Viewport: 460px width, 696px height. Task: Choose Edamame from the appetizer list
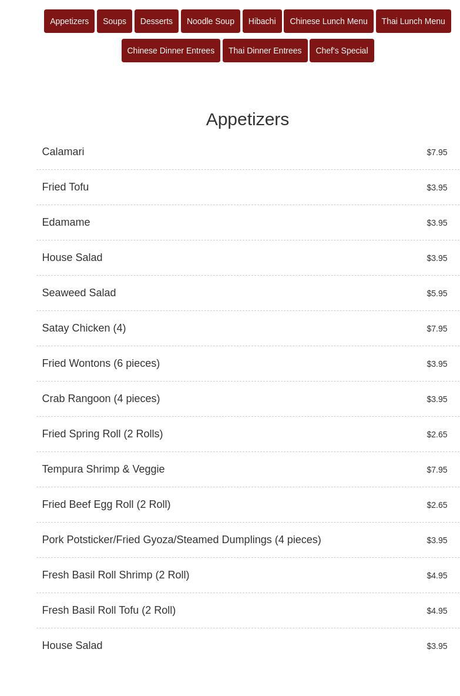click(66, 222)
